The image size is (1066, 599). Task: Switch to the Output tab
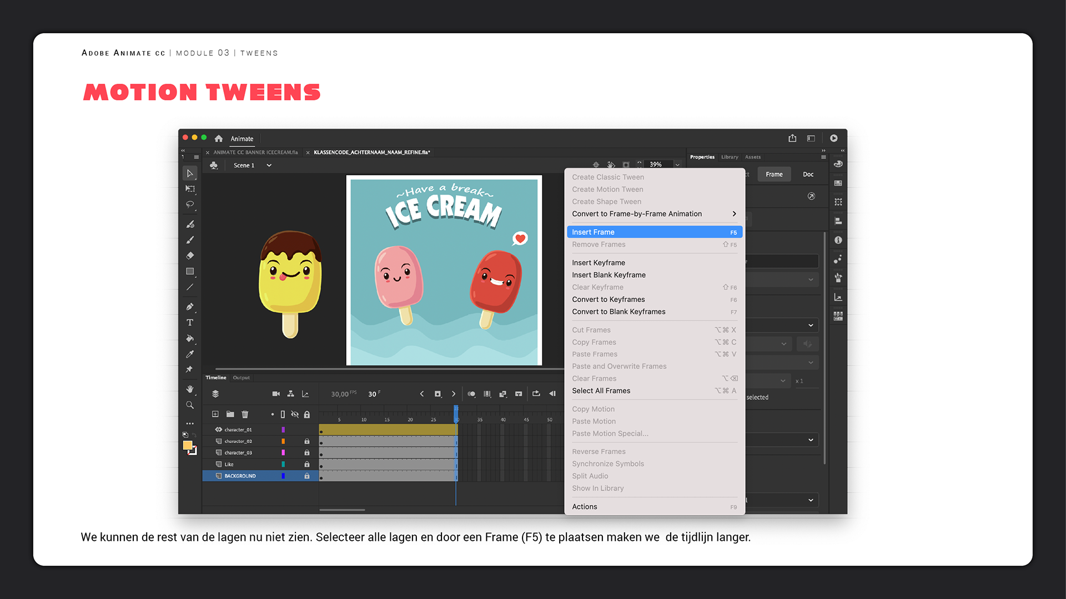[x=241, y=378]
